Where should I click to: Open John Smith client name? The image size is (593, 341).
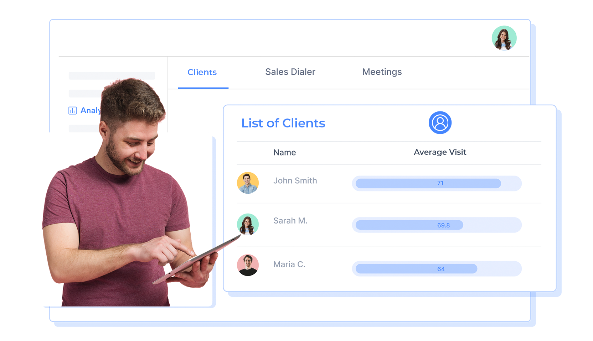tap(295, 181)
